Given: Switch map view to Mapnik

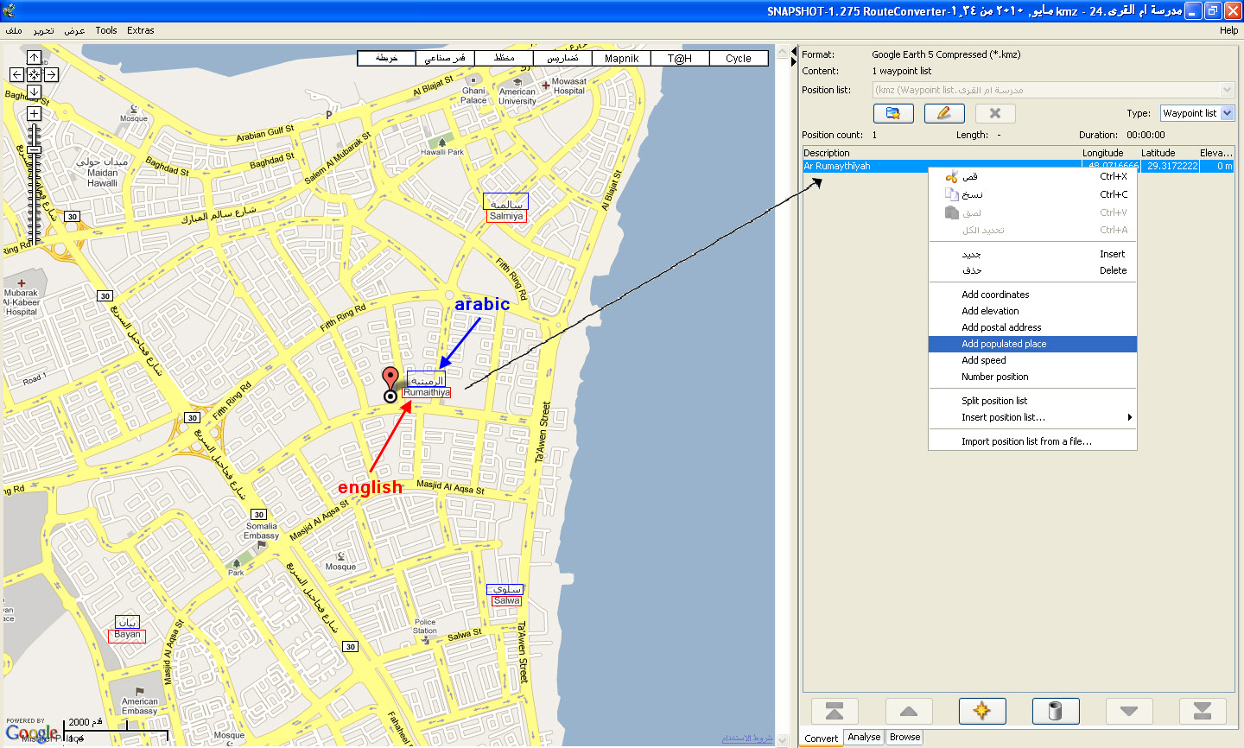Looking at the screenshot, I should [621, 59].
